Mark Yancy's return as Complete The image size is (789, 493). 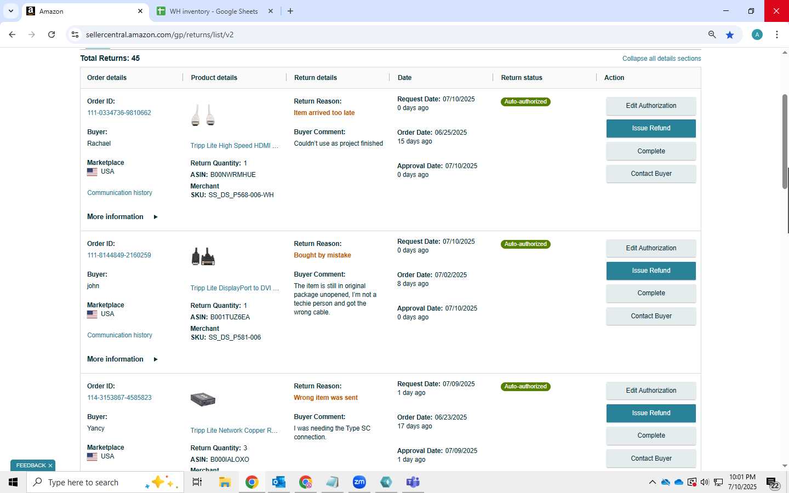[x=651, y=435]
